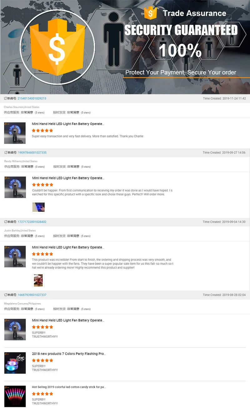250x411 pixels.
Task: Click the Security Guaranteed 100% banner text
Action: click(181, 41)
